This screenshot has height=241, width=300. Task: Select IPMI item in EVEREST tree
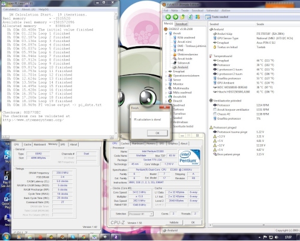pos(178,50)
